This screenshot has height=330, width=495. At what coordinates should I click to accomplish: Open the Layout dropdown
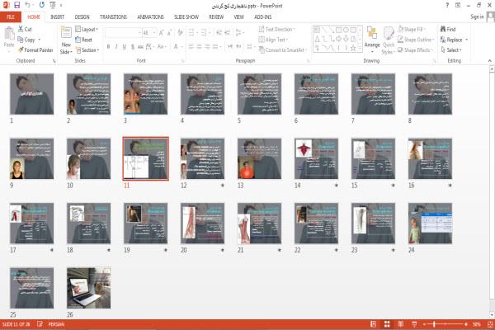tap(87, 29)
